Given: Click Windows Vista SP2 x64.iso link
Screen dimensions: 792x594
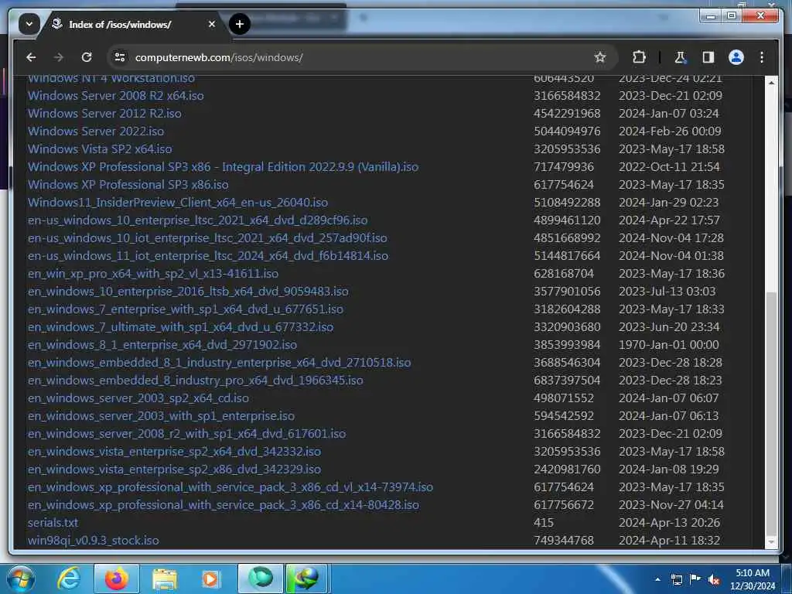Looking at the screenshot, I should coord(100,149).
